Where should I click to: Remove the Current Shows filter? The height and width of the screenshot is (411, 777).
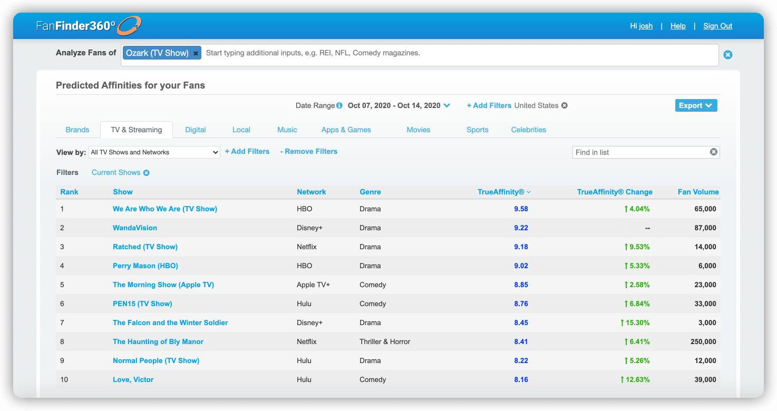(147, 173)
